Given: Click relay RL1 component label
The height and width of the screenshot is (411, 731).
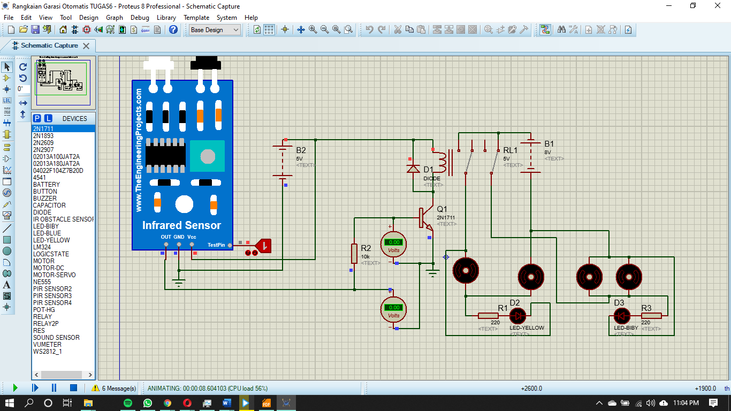Looking at the screenshot, I should (x=510, y=150).
